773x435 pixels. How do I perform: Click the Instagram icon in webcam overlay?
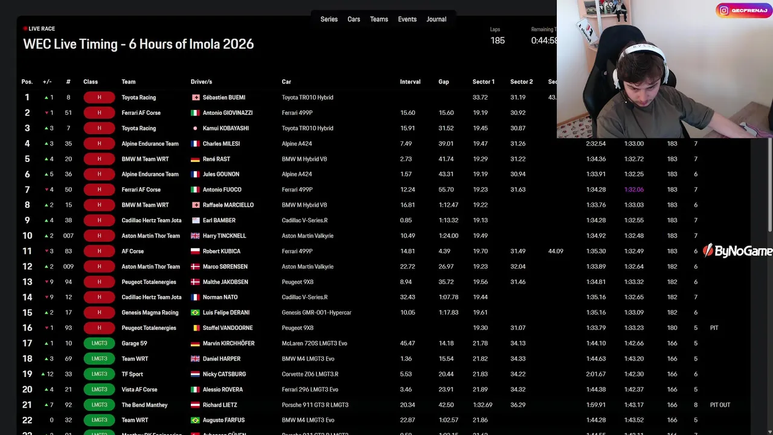click(723, 10)
